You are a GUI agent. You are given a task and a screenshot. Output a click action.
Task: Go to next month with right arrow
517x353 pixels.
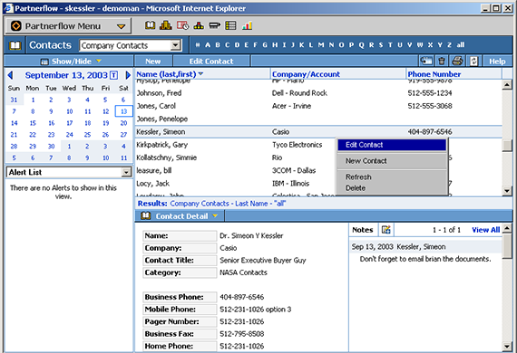pyautogui.click(x=128, y=75)
